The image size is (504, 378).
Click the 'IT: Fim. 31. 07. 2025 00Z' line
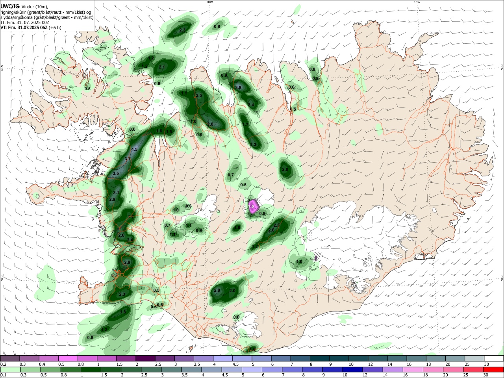coord(25,22)
